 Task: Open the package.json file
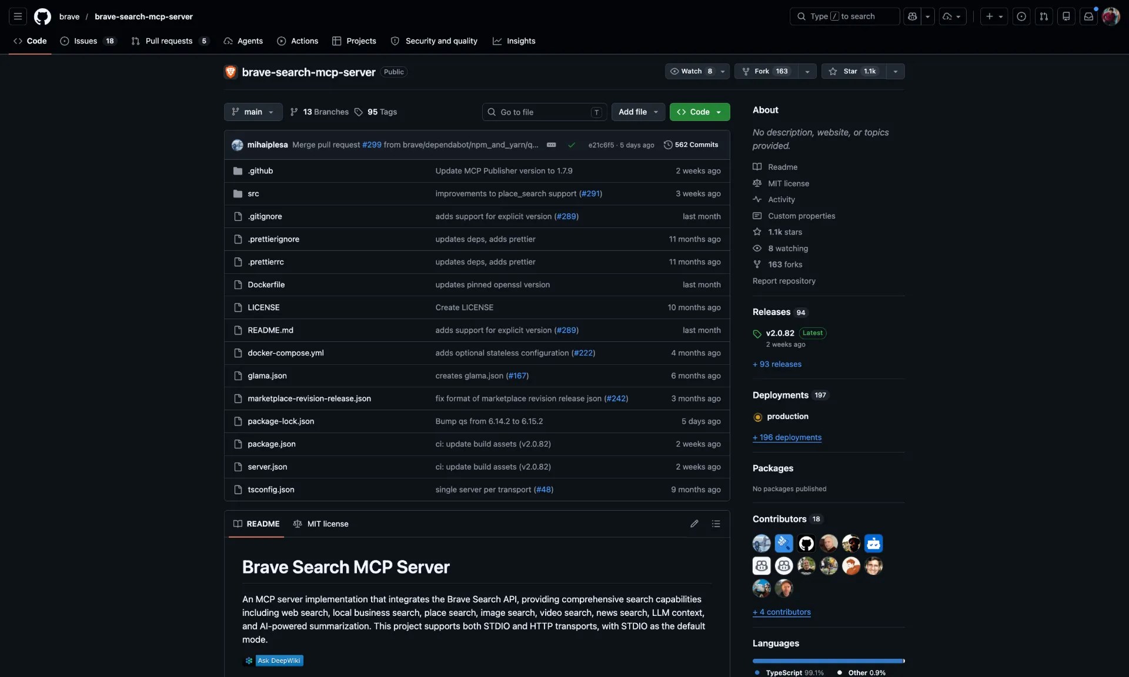coord(272,444)
